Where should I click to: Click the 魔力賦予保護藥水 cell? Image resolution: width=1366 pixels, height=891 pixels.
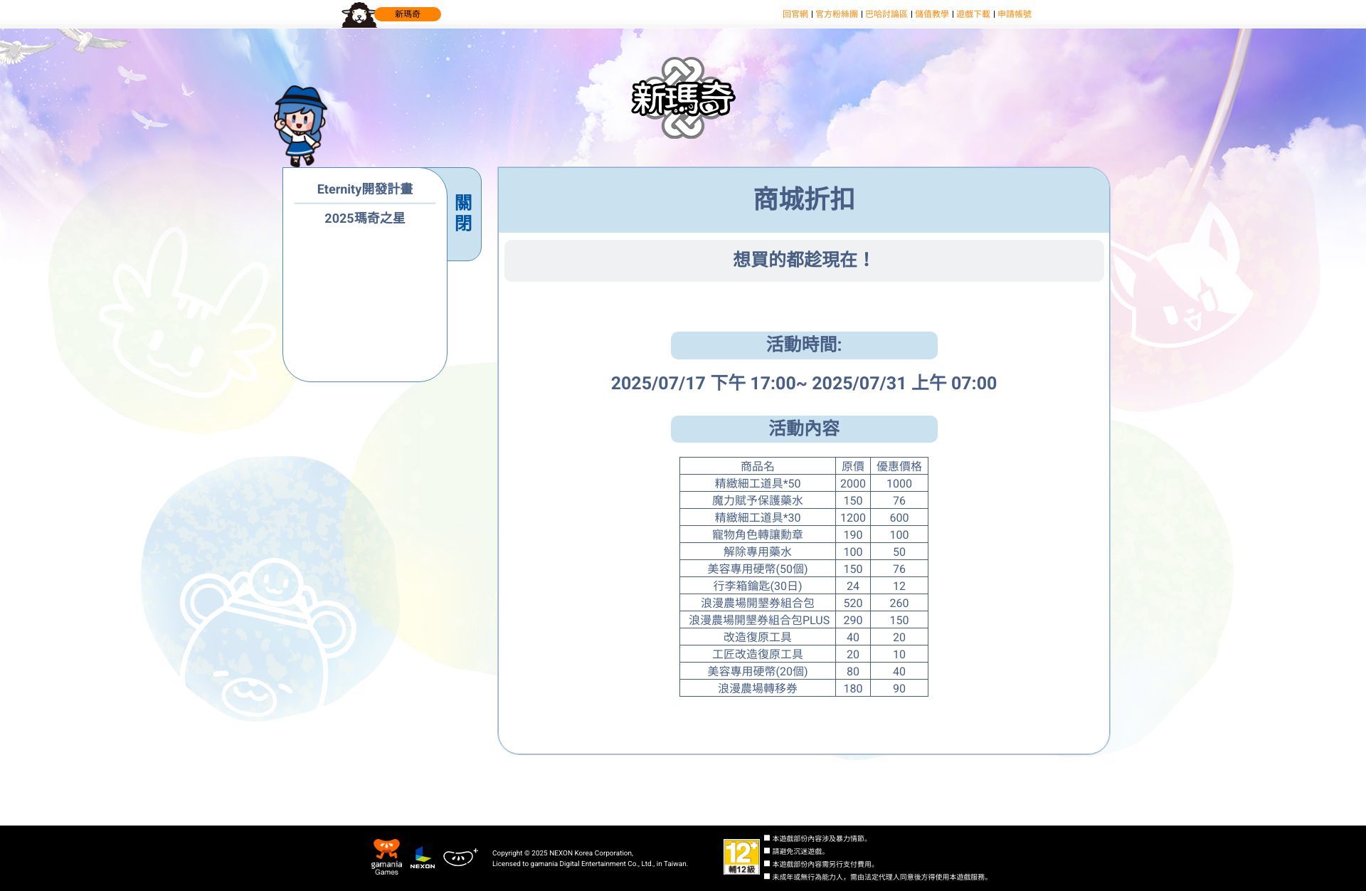758,500
